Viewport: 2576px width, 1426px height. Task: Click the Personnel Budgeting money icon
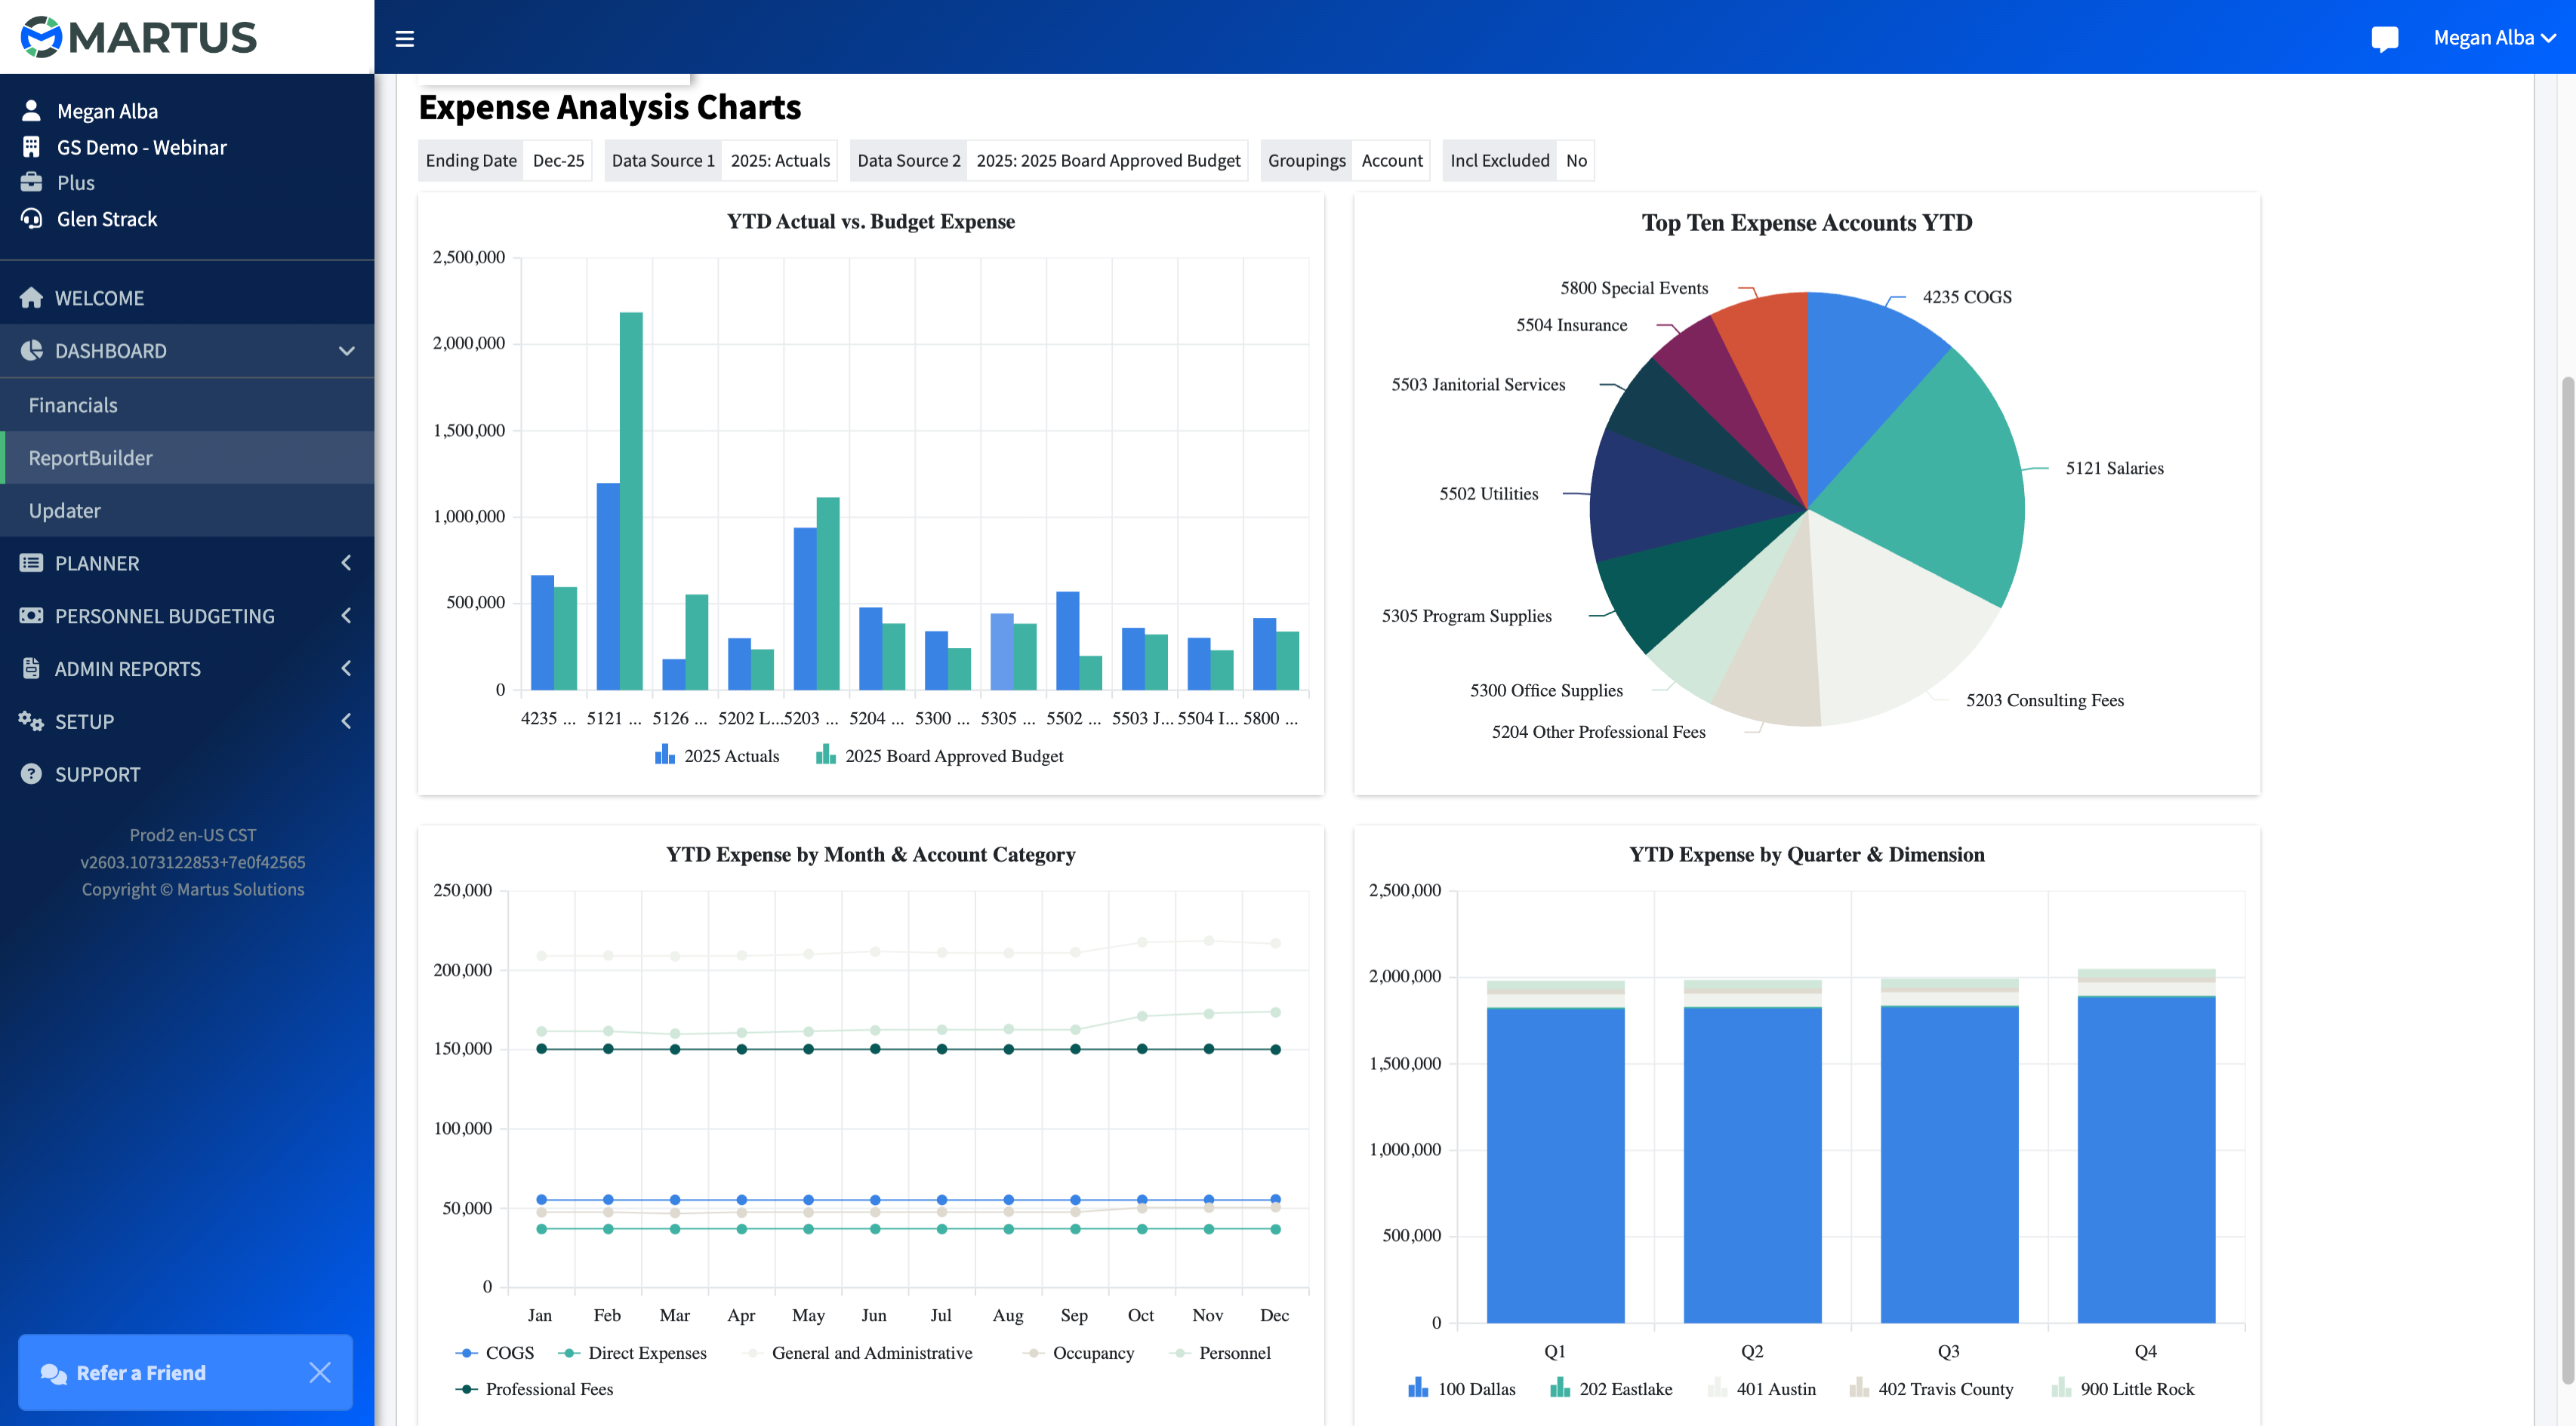pyautogui.click(x=31, y=616)
